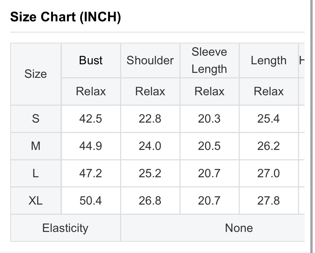Tap the 27.8 length measurement
The image size is (315, 253).
[269, 201]
